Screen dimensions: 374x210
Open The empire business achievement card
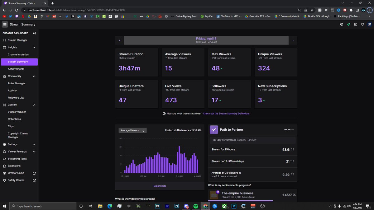tap(253, 195)
